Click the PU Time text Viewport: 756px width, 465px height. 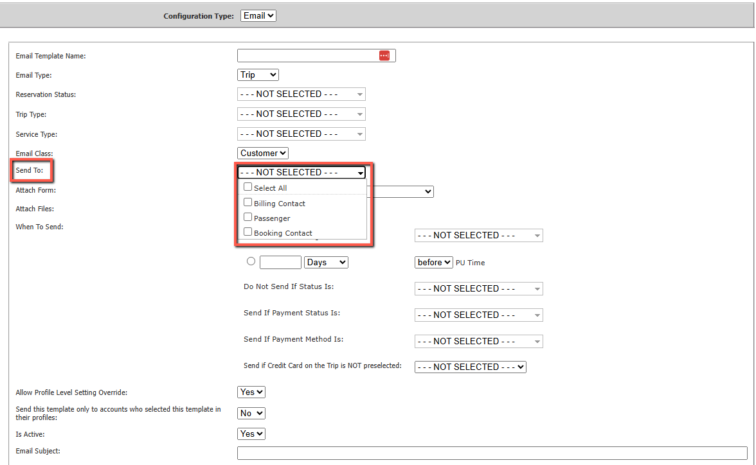point(470,263)
